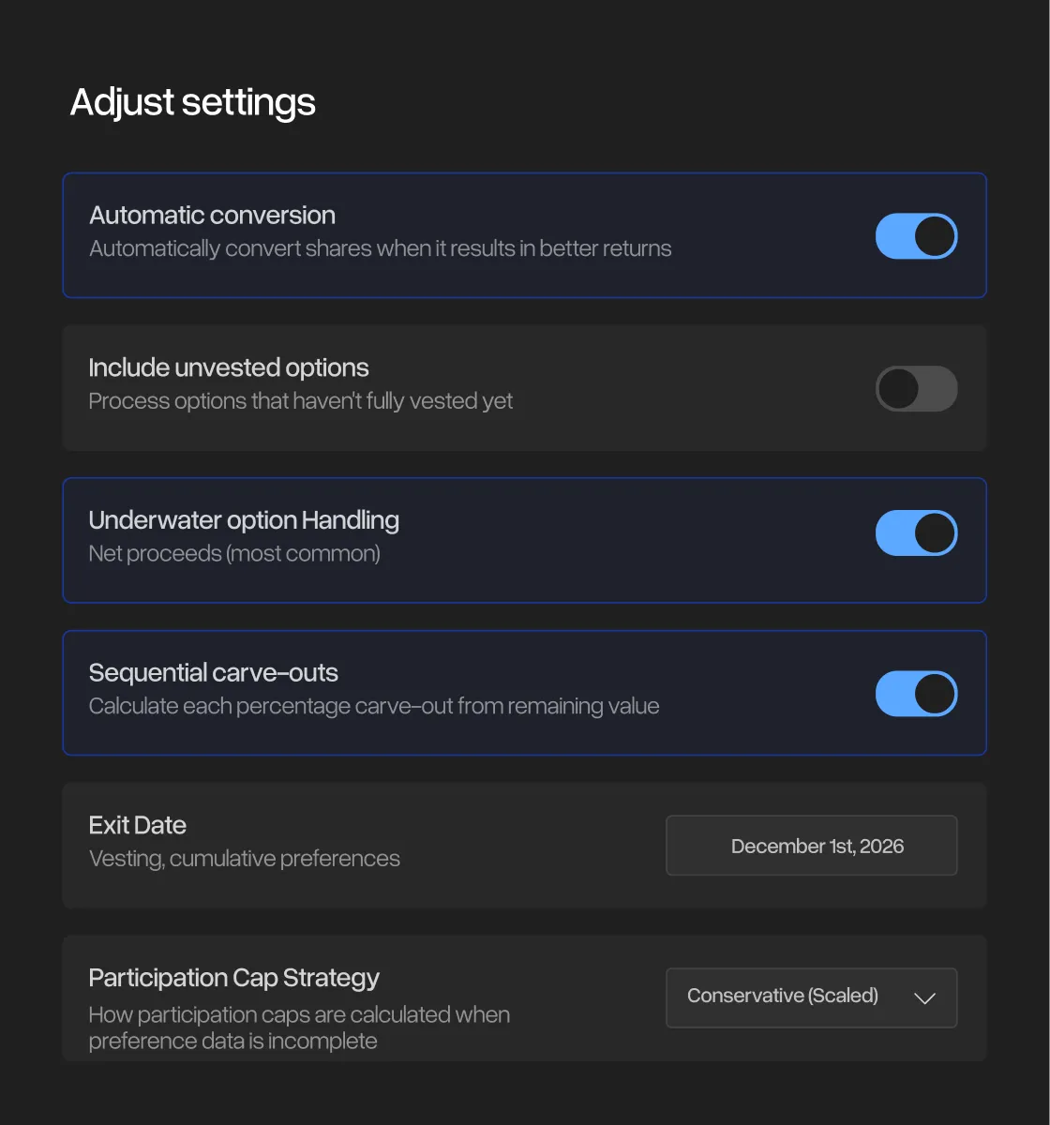
Task: Click the Underwater option Handling label
Action: tap(244, 520)
